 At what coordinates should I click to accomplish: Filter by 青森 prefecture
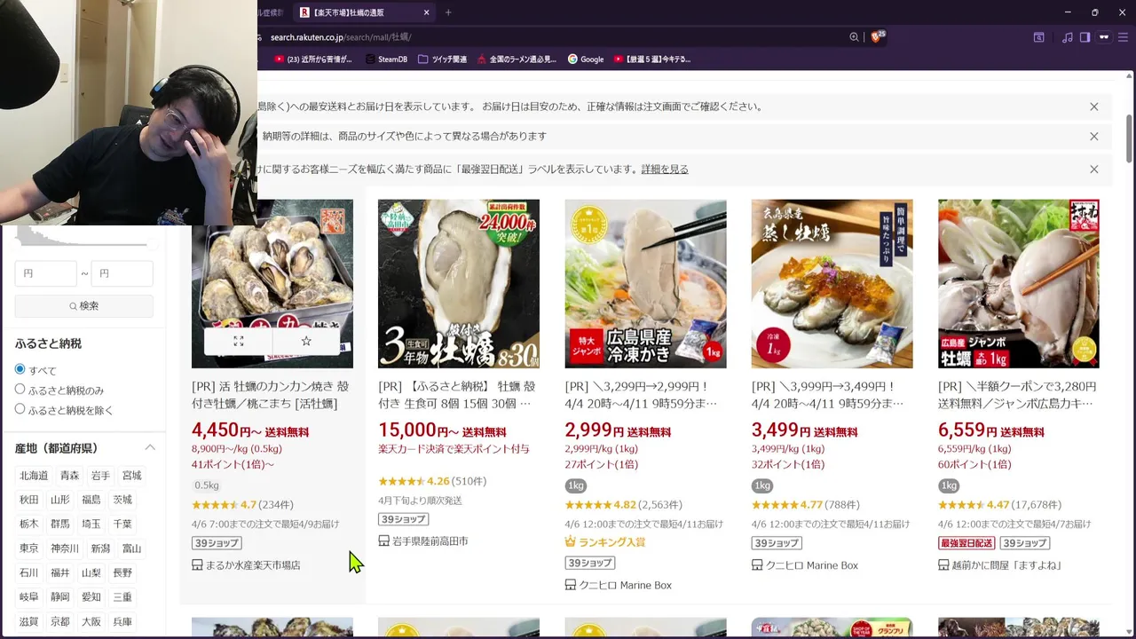[69, 476]
